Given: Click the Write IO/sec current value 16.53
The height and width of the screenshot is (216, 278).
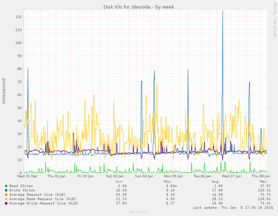Looking at the screenshot, I should click(x=121, y=190).
